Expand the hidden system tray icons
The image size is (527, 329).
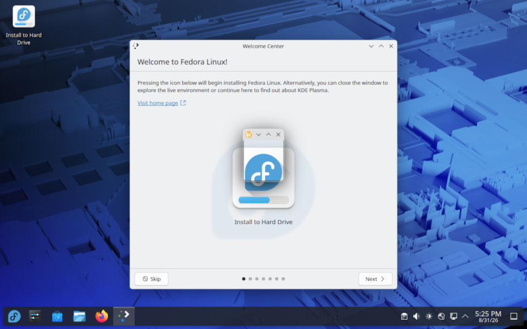[465, 316]
